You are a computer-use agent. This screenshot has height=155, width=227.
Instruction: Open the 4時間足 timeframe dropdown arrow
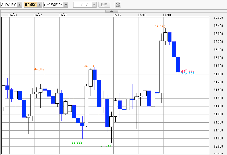coord(39,5)
